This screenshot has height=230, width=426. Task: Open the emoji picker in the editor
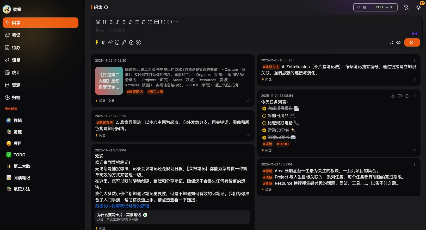tap(98, 22)
